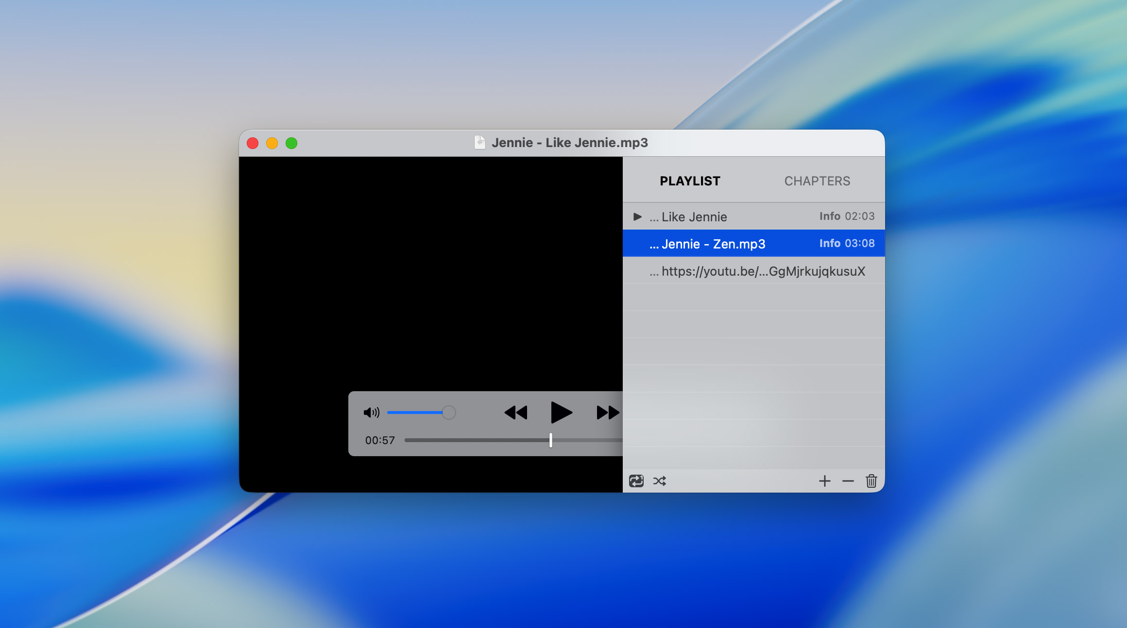Click the play button
This screenshot has height=628, width=1127.
561,413
